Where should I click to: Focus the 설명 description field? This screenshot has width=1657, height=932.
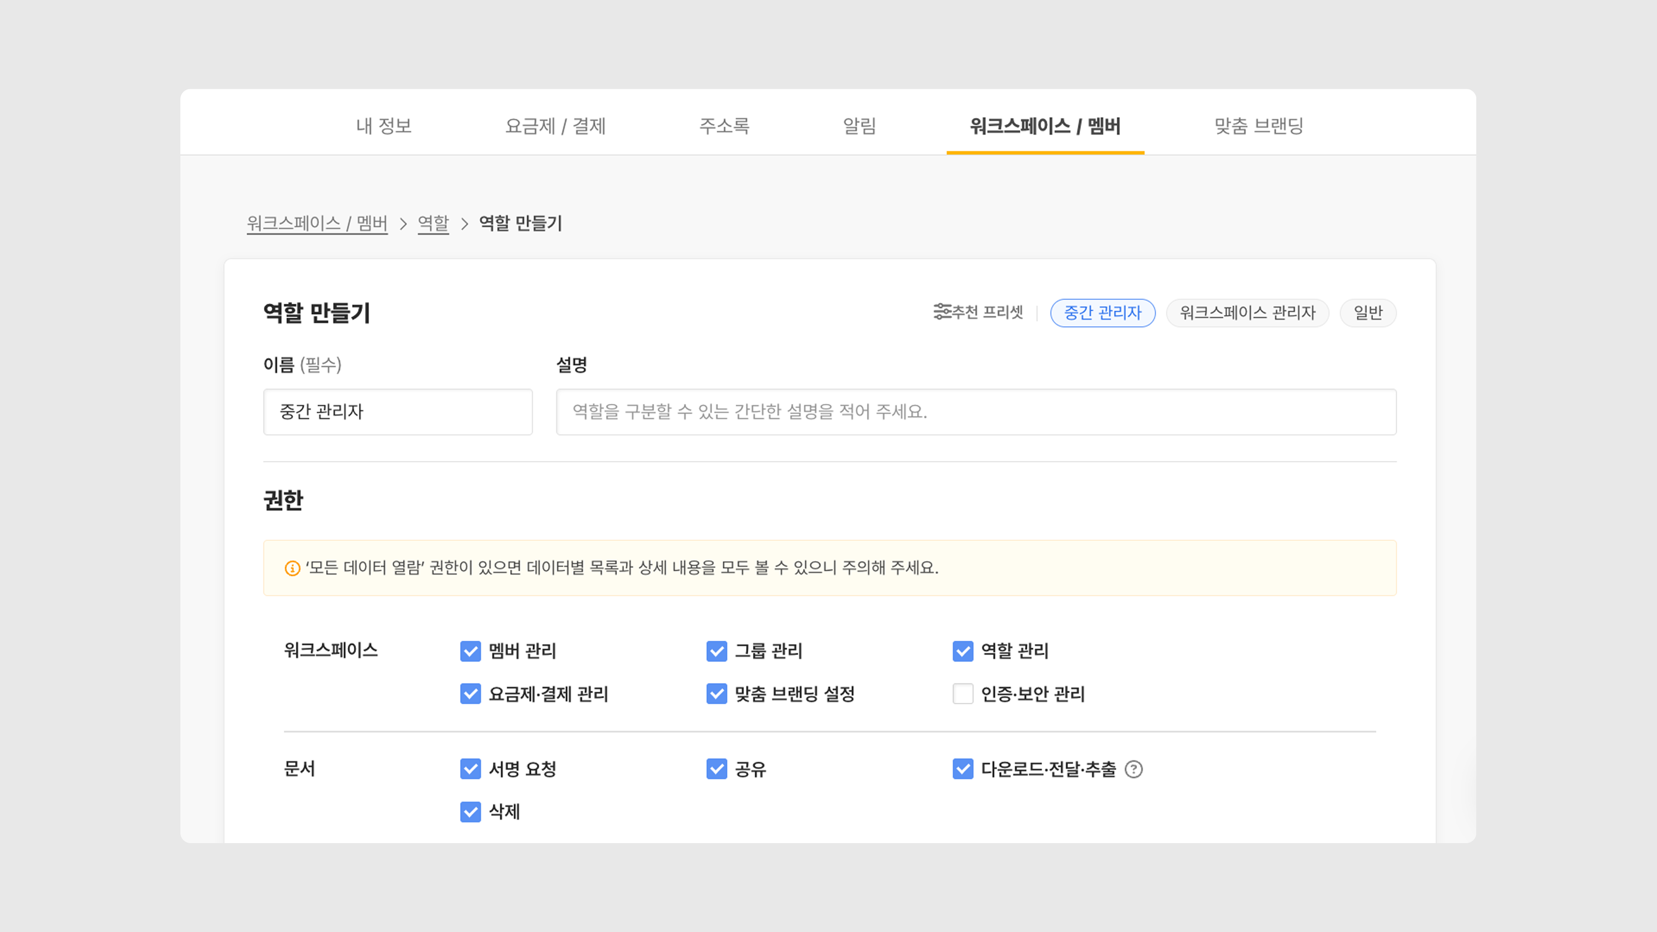click(975, 412)
